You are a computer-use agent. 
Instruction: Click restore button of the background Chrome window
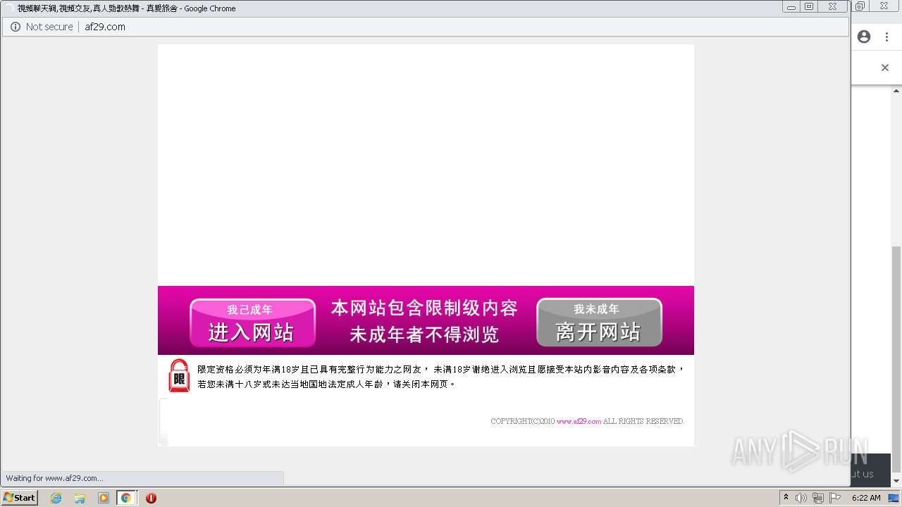(x=860, y=6)
